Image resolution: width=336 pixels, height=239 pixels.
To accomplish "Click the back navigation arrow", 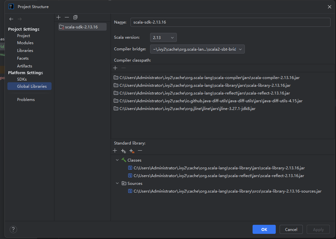I will point(11,19).
